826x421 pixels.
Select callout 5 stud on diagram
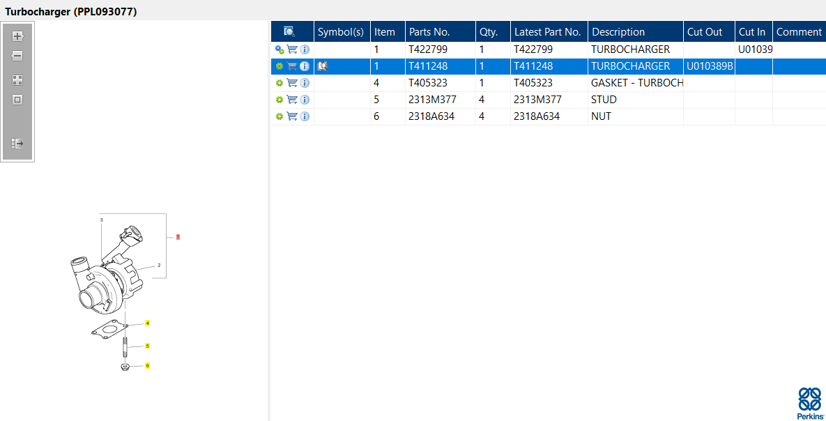(x=148, y=346)
